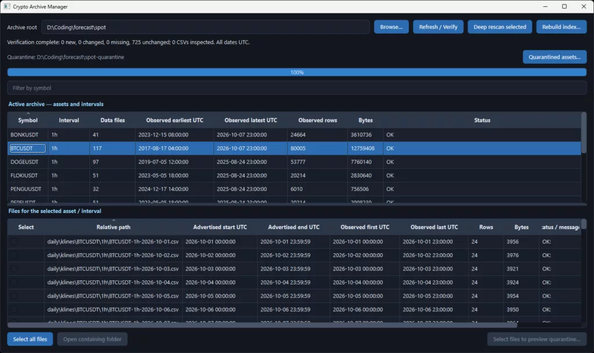Sort files by Relative path header
This screenshot has height=353, width=594.
[x=113, y=227]
